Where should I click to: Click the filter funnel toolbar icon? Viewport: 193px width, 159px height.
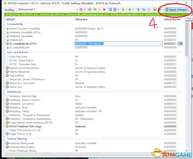(138, 9)
